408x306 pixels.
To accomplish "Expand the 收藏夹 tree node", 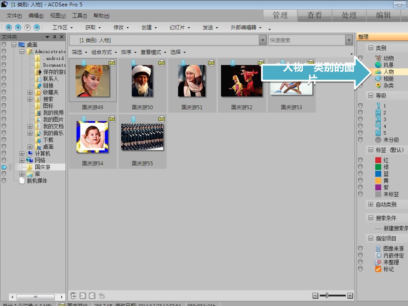I will (30, 92).
